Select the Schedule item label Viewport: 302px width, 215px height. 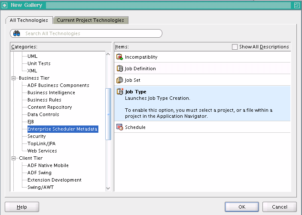[x=135, y=127]
